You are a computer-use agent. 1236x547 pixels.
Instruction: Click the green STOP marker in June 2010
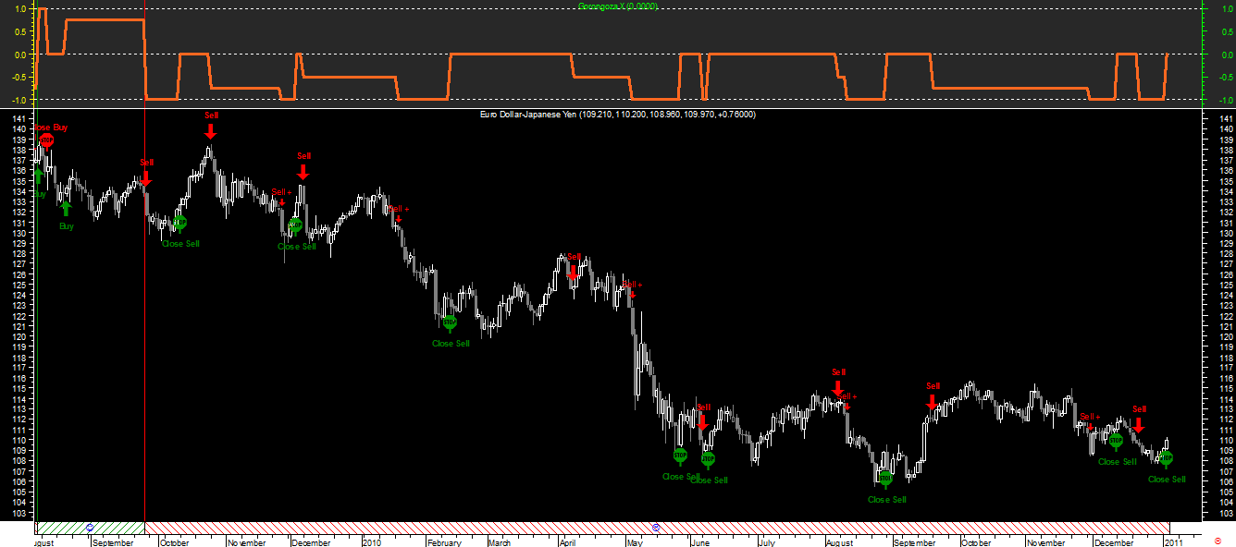click(709, 459)
